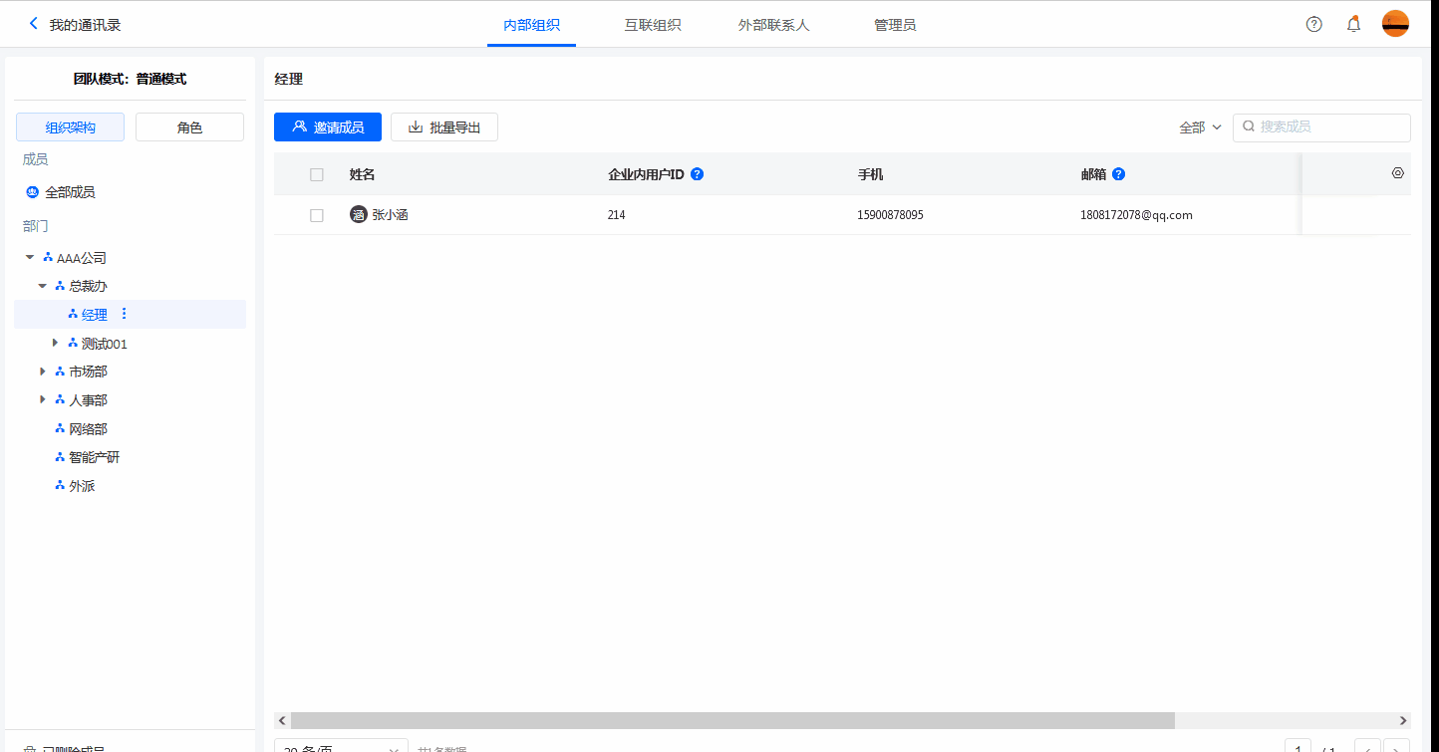Switch to the 互联组织 tab

pyautogui.click(x=653, y=25)
